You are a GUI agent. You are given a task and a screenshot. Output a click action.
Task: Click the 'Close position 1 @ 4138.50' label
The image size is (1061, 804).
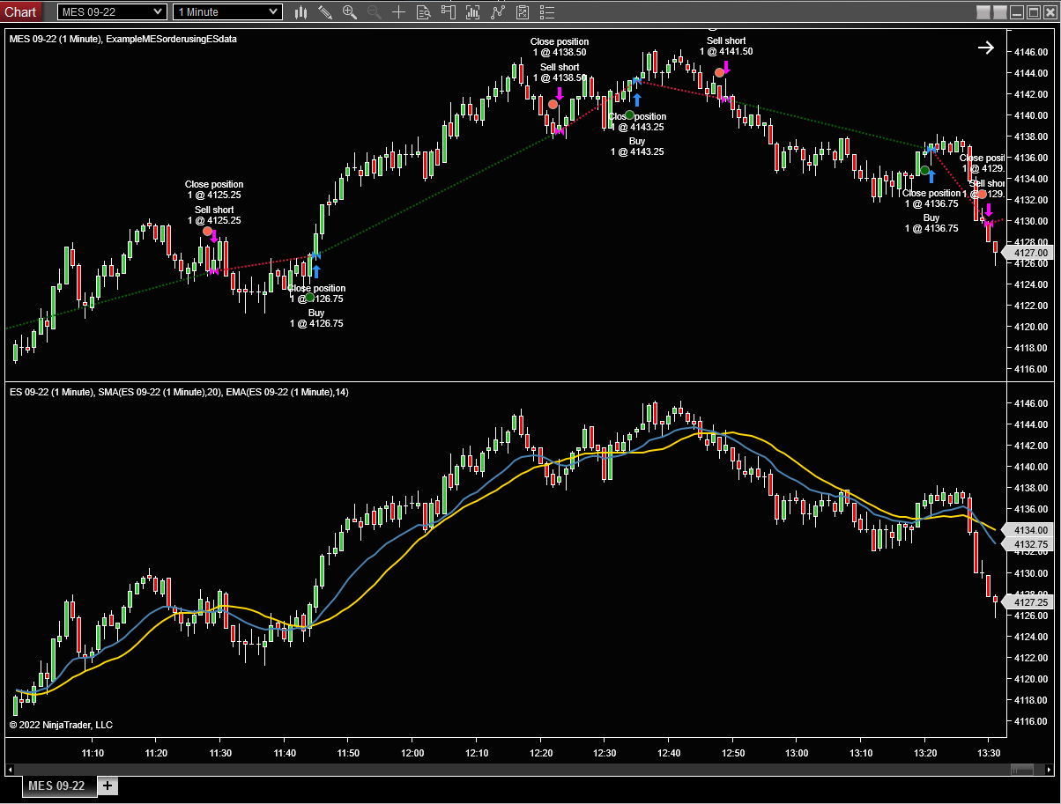pos(560,47)
